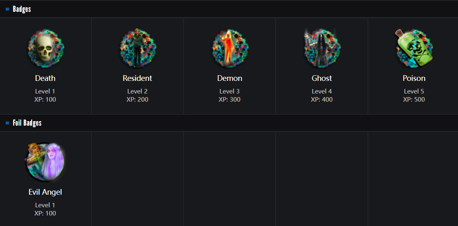Open the Demon badge image
Image resolution: width=458 pixels, height=226 pixels.
click(230, 49)
